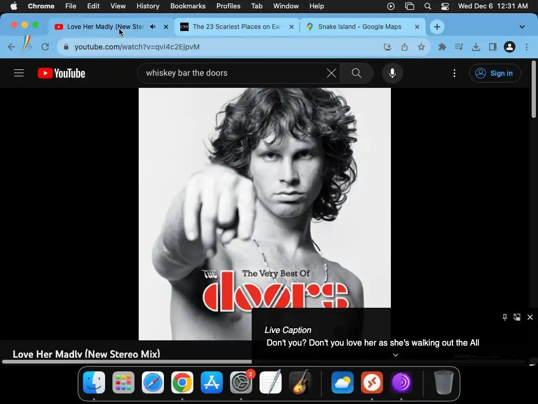Open GarageBand from the Dock
This screenshot has height=404, width=538.
pos(300,382)
